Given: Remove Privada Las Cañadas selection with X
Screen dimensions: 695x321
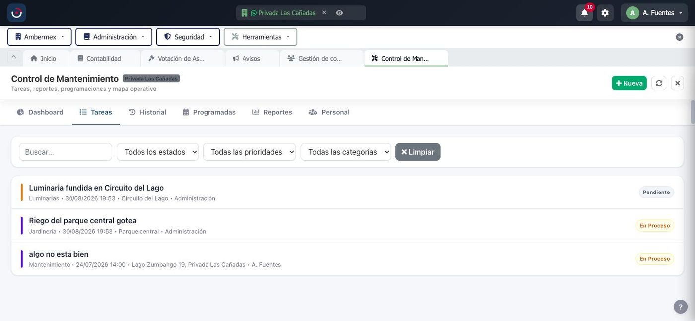Looking at the screenshot, I should point(324,13).
